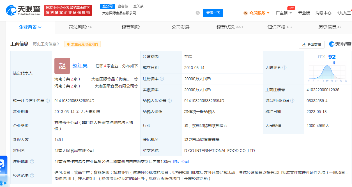
Task: Click the organization code 06382589-4
Action: (317, 101)
